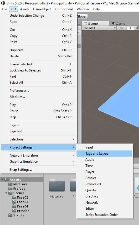Open Physics 2D settings
The image size is (139, 225).
tap(104, 184)
